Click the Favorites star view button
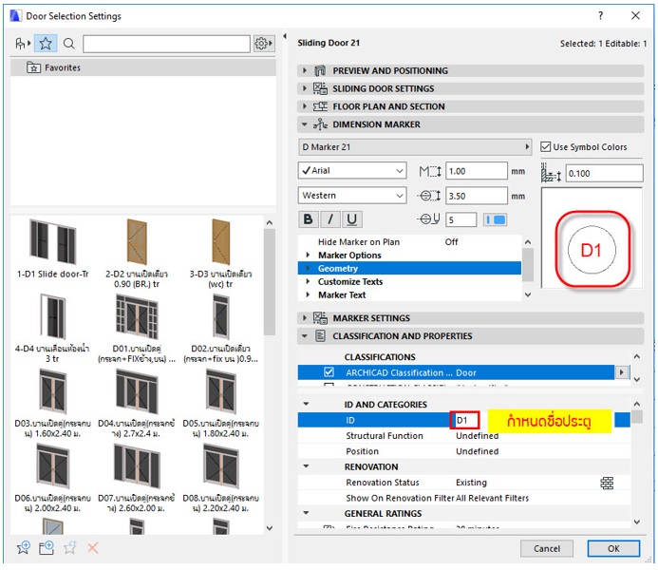The width and height of the screenshot is (658, 570). pyautogui.click(x=46, y=44)
